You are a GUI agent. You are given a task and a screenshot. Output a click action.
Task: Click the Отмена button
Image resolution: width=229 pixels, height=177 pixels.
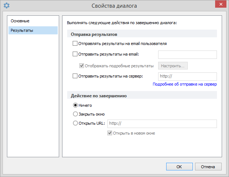click(208, 167)
